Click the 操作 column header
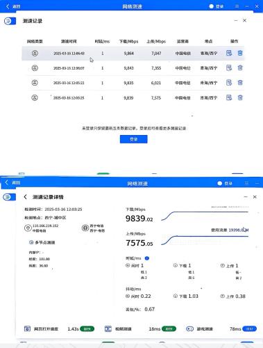263x348 pixels. tap(234, 41)
